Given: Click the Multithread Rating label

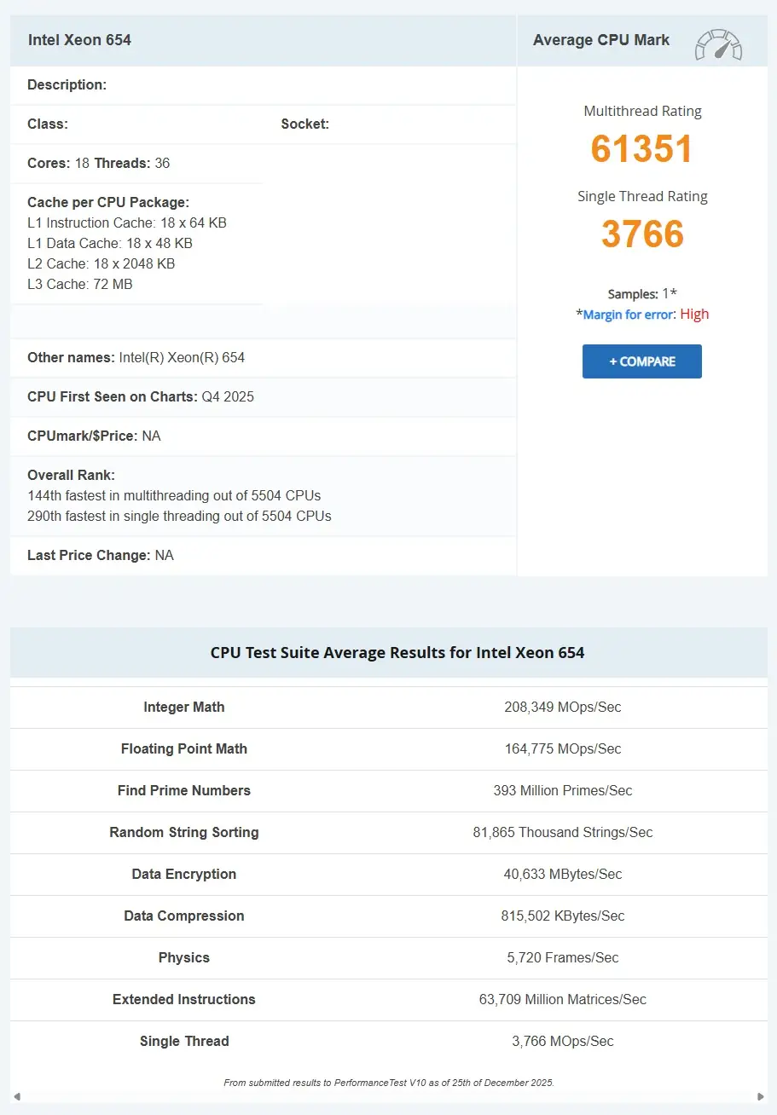Looking at the screenshot, I should click(642, 112).
